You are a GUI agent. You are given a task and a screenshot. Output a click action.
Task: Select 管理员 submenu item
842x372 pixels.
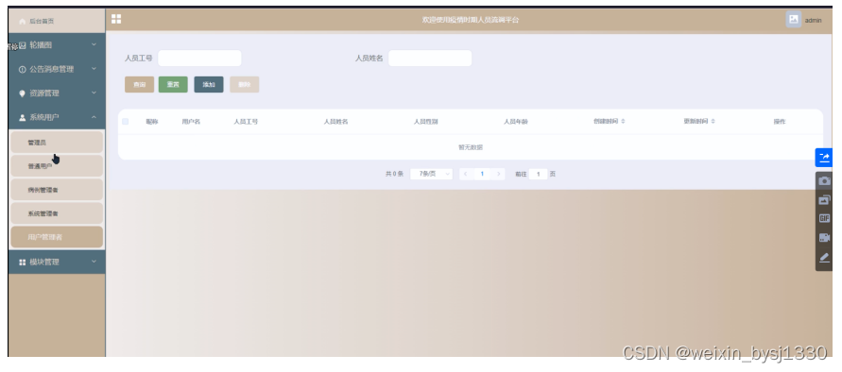pos(57,143)
